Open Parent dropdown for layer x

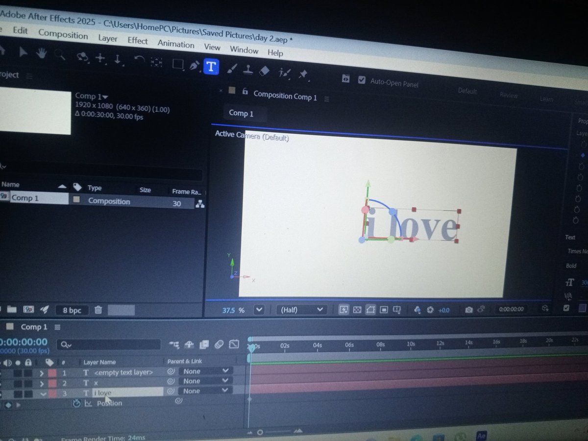pos(205,381)
